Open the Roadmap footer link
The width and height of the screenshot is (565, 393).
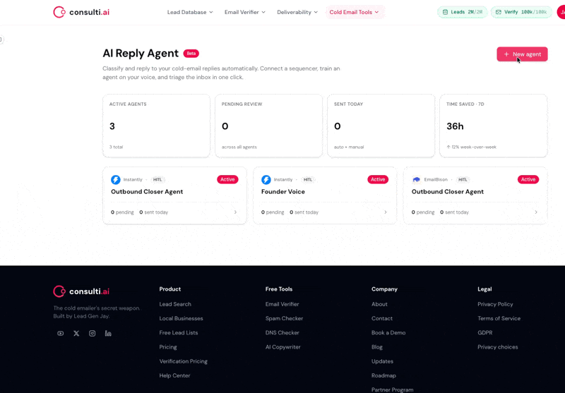(383, 375)
